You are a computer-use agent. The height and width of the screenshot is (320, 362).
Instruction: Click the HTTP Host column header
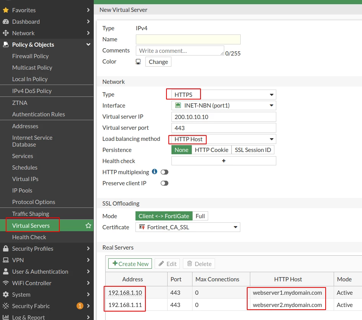pos(288,279)
